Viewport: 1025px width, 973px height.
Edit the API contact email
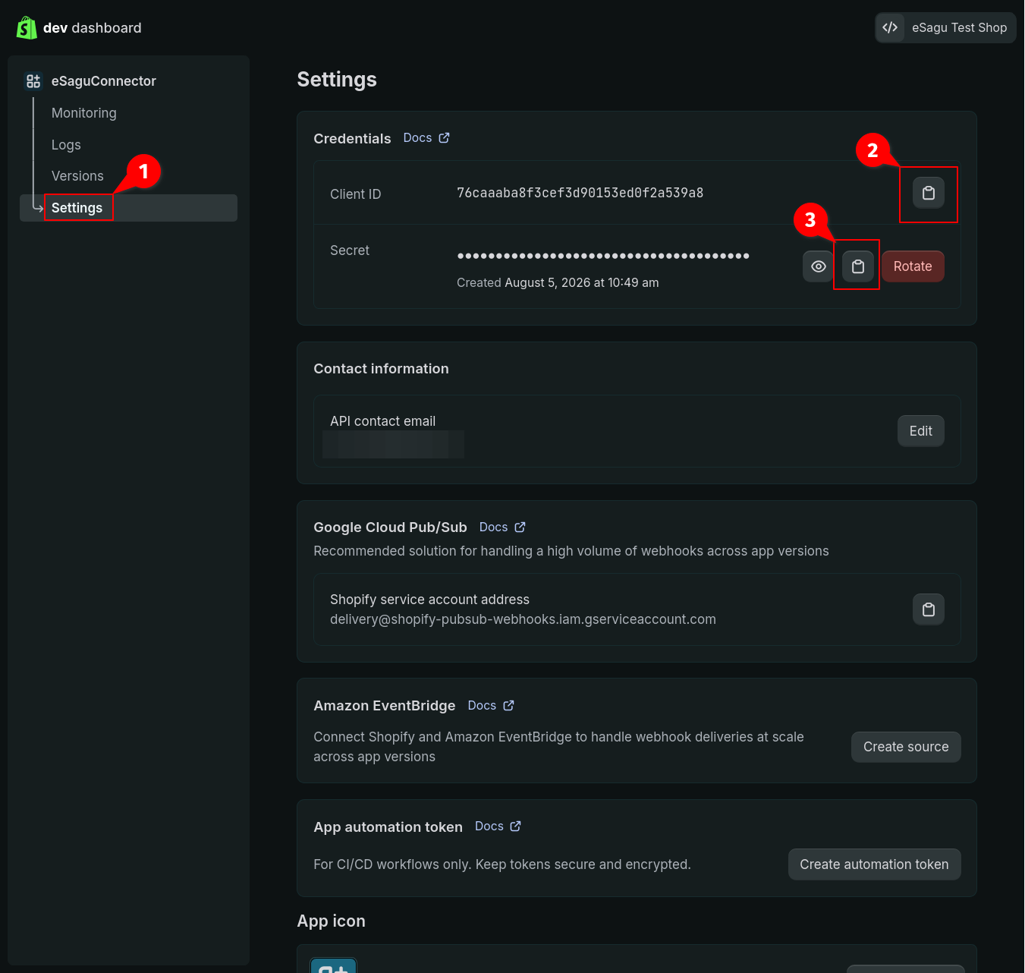[x=921, y=431]
